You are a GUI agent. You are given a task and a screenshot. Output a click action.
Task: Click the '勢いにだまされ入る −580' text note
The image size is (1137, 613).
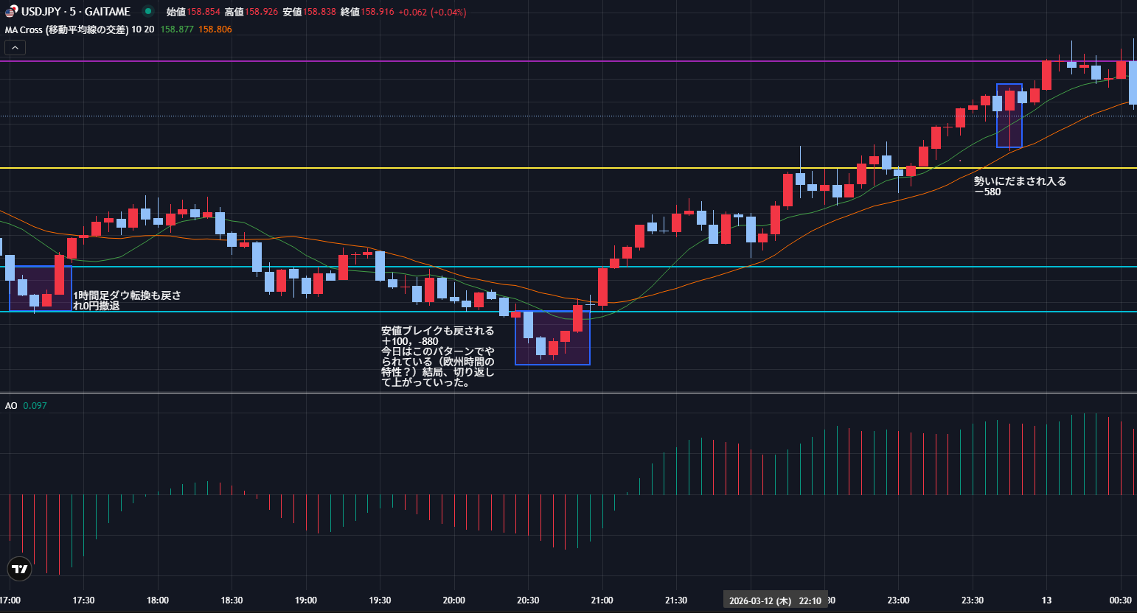pyautogui.click(x=1019, y=186)
